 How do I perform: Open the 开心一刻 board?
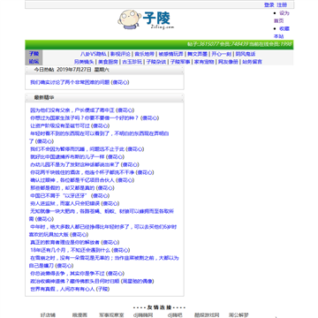pyautogui.click(x=222, y=54)
